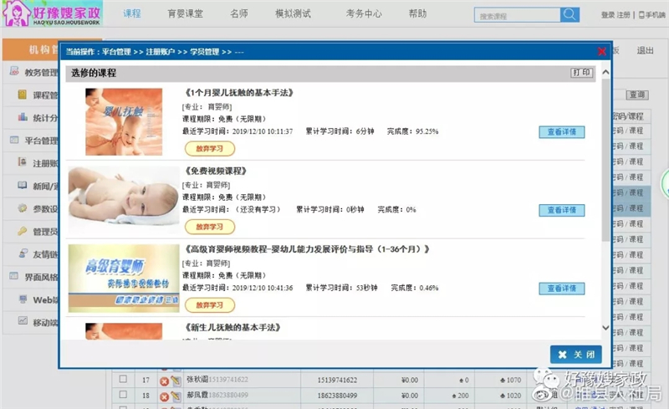Click pencil edit icon in row 17

point(176,381)
